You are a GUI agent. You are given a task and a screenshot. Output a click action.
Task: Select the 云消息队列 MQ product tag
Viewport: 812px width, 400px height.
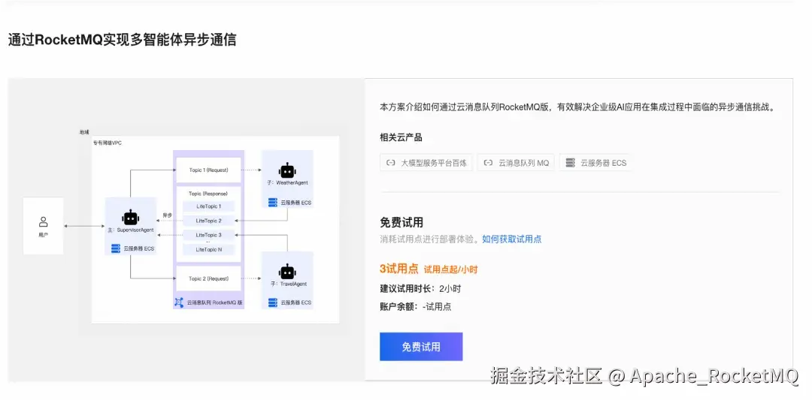(x=516, y=163)
